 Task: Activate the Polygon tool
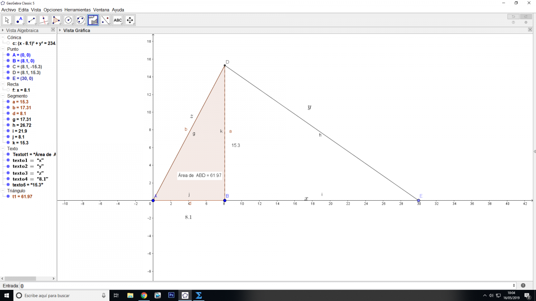(x=56, y=20)
